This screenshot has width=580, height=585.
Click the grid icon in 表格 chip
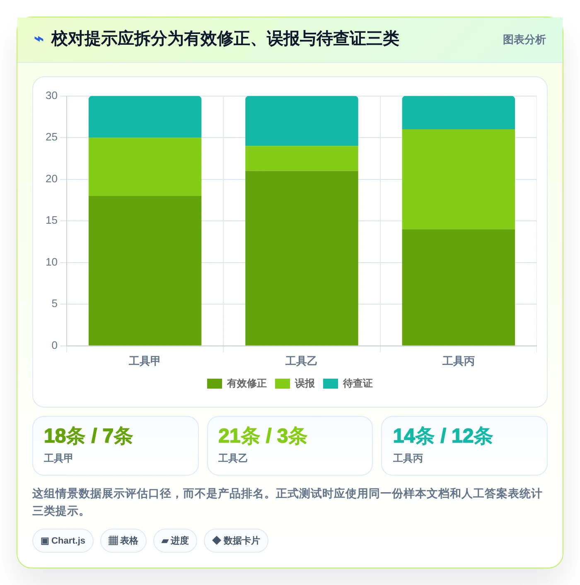tap(113, 541)
